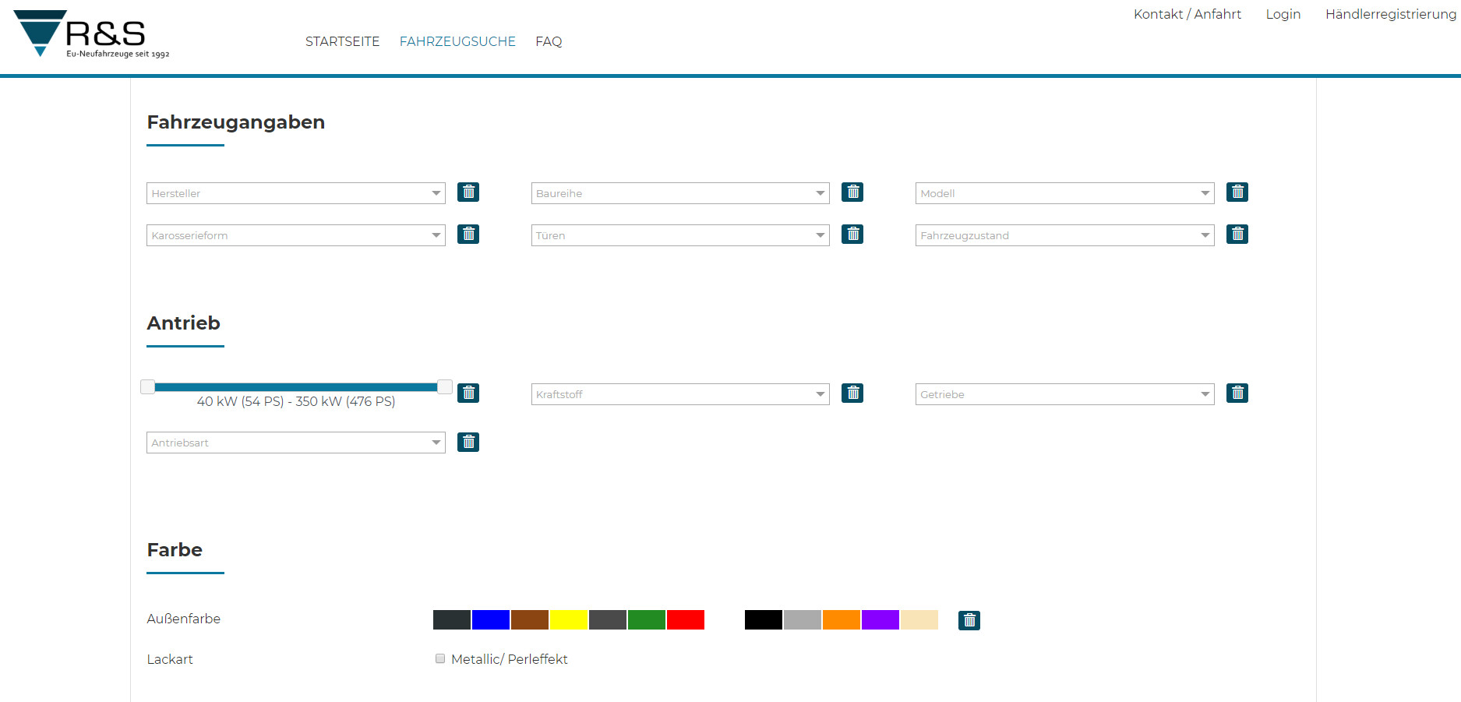Open the Hersteller dropdown
This screenshot has height=702, width=1461.
pyautogui.click(x=295, y=193)
